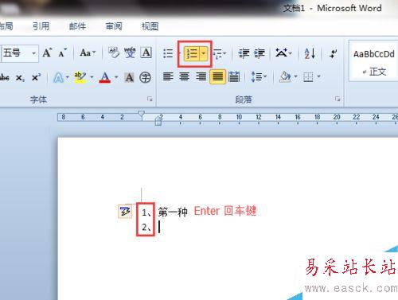Viewport: 398px width, 300px height.
Task: Click the Borders icon
Action: [x=308, y=77]
